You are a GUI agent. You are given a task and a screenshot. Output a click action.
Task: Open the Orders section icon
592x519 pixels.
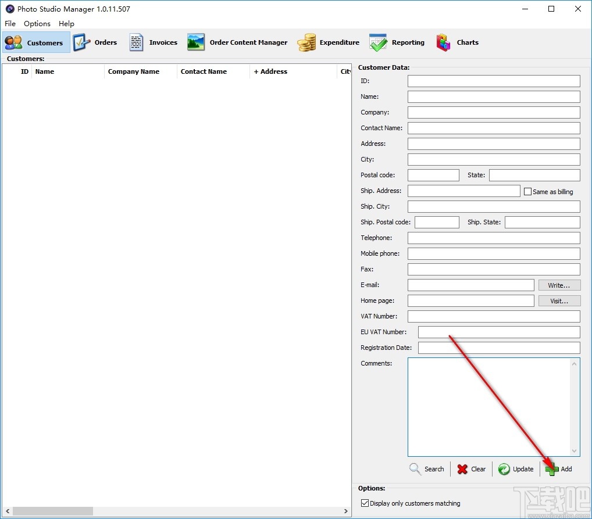point(81,42)
